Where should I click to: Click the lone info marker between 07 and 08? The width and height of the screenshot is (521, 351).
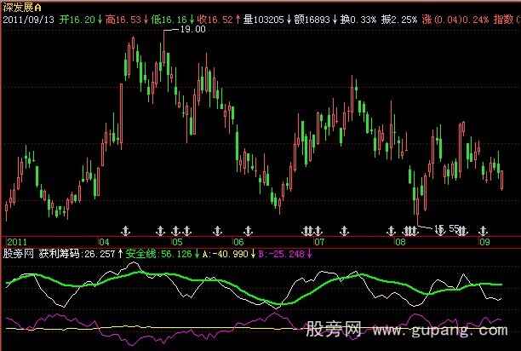(345, 230)
